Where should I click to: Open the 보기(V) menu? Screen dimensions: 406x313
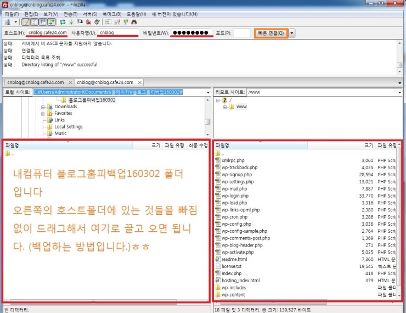[50, 14]
